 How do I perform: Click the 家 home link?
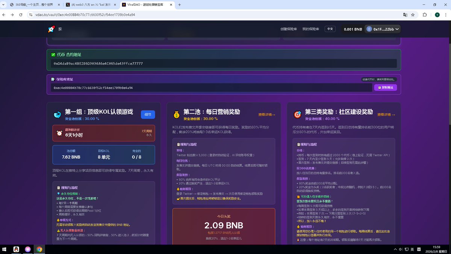click(x=60, y=29)
